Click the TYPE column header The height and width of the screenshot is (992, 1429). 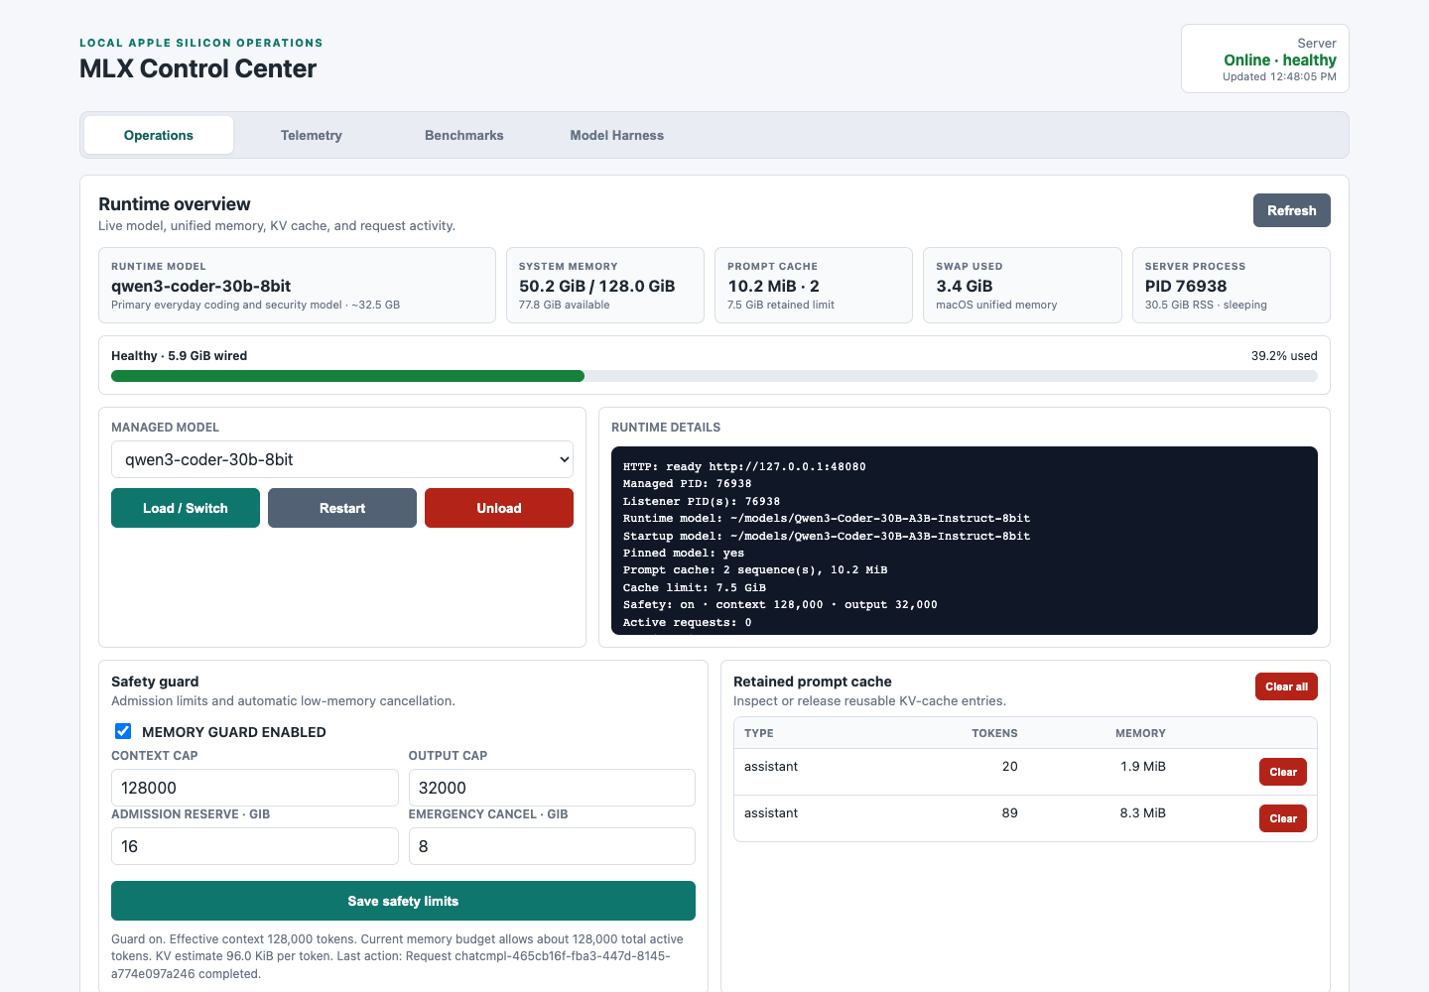click(x=759, y=733)
